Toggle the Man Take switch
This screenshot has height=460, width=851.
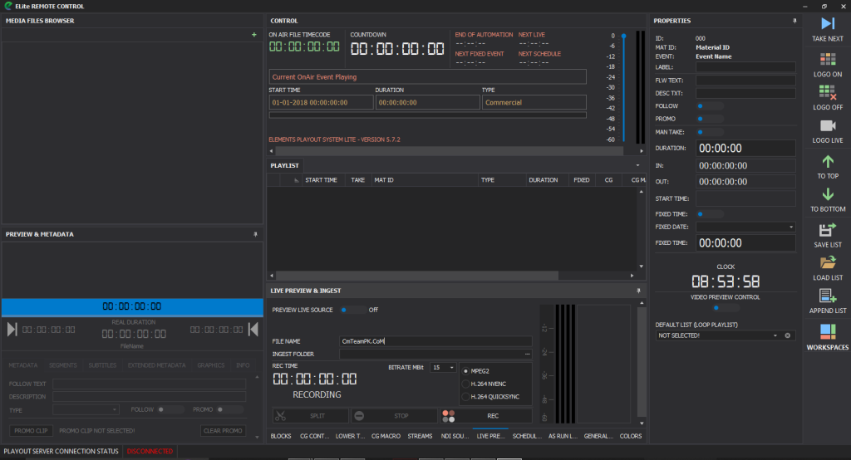710,132
